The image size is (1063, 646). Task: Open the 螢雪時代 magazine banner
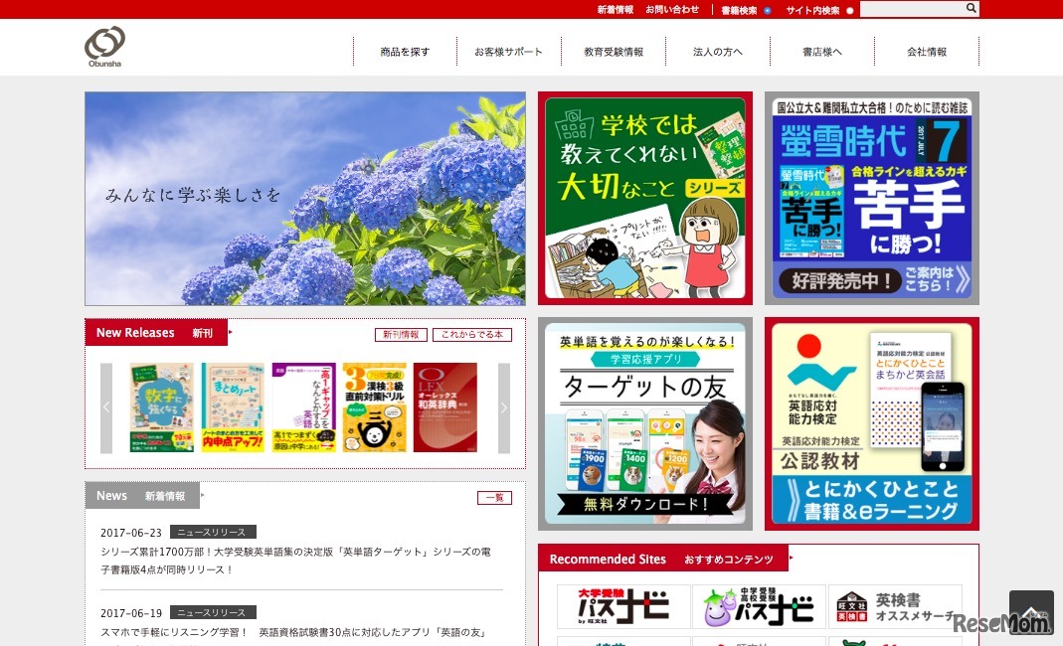tap(872, 198)
